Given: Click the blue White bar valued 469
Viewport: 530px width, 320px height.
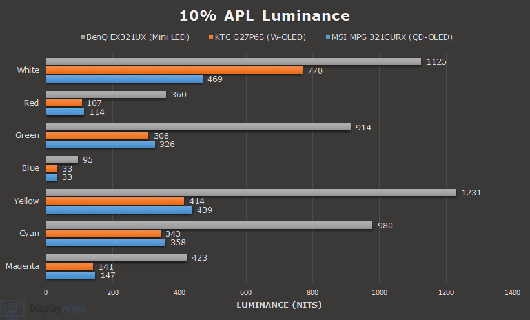Looking at the screenshot, I should [125, 79].
